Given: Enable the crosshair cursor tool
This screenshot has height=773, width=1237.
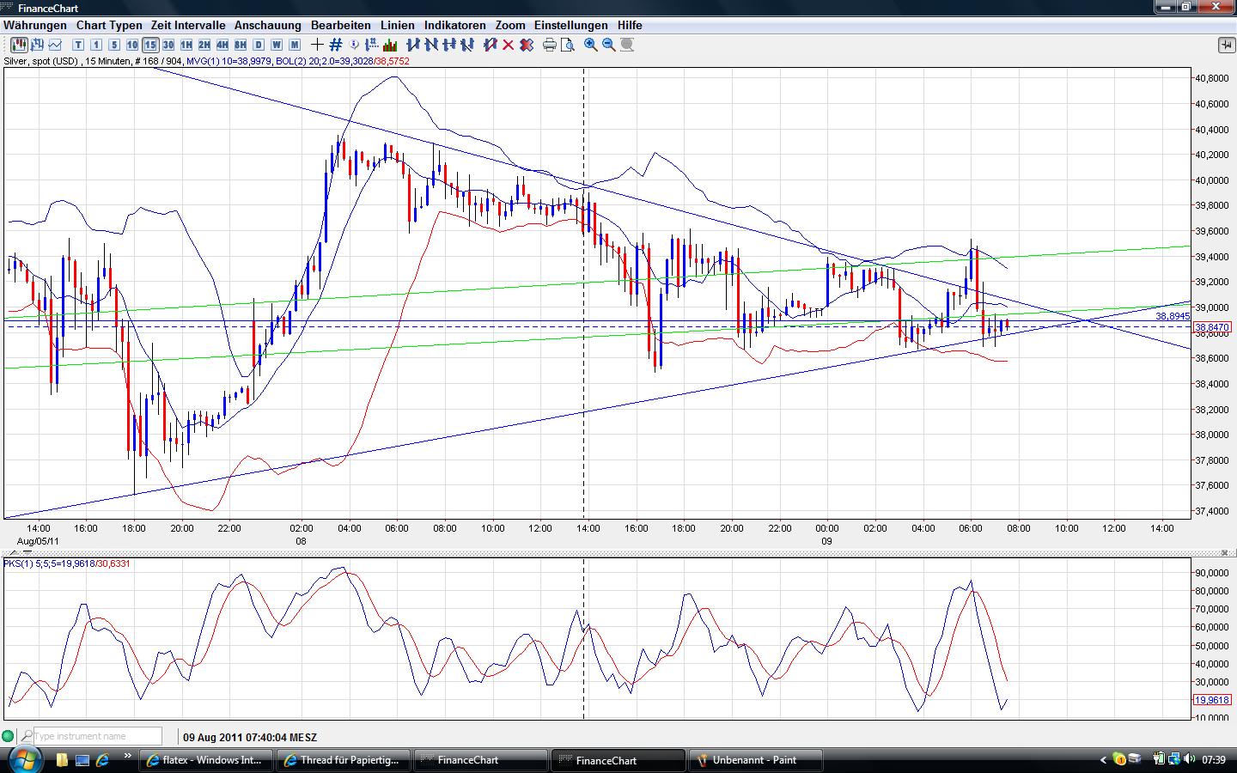Looking at the screenshot, I should click(x=318, y=45).
